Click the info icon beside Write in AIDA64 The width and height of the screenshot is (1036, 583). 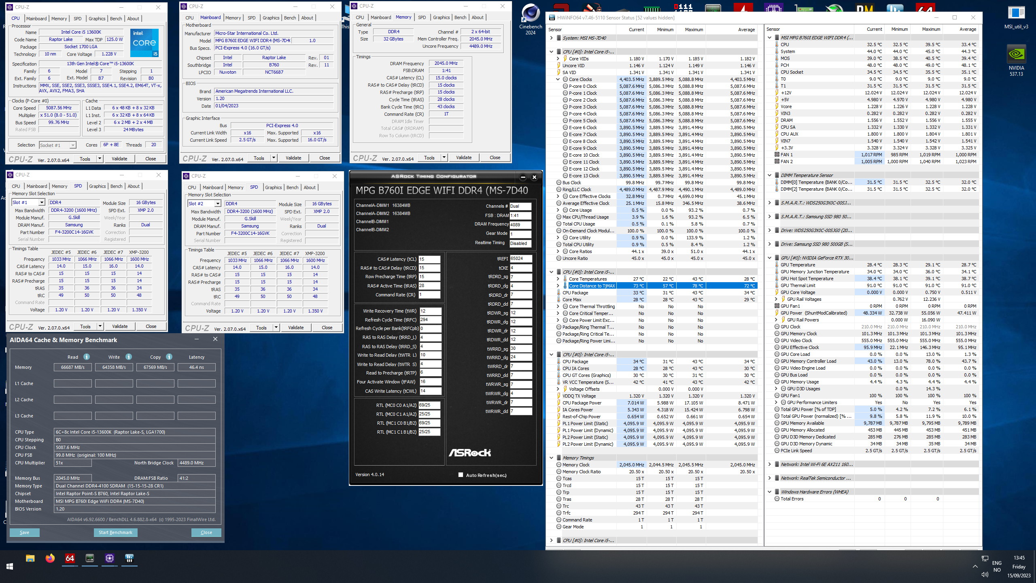click(x=129, y=357)
